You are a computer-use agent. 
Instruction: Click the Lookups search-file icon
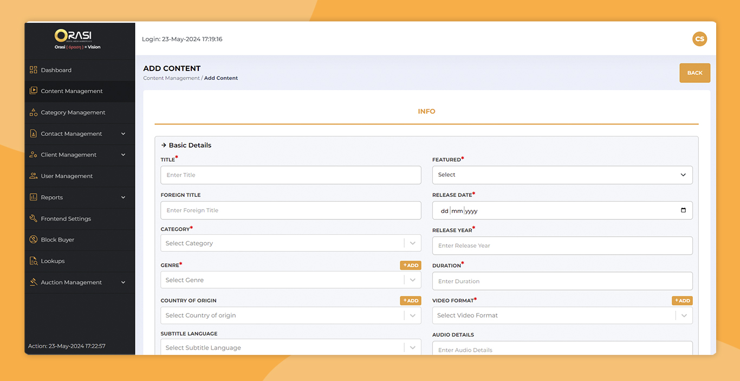click(x=34, y=261)
